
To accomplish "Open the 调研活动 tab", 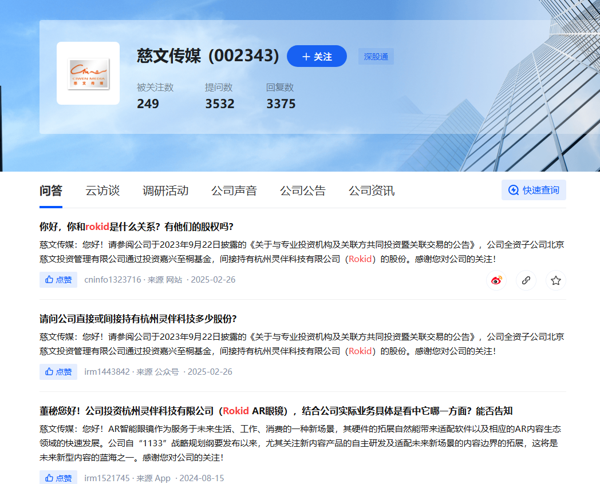I will click(165, 191).
